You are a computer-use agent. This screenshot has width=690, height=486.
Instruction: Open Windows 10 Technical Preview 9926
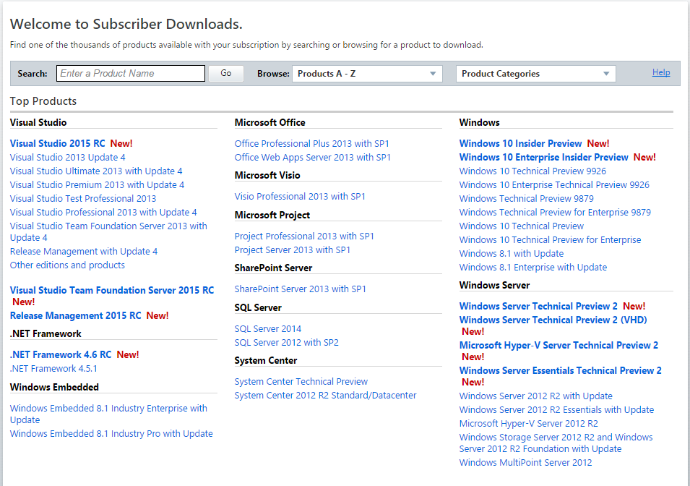(532, 171)
